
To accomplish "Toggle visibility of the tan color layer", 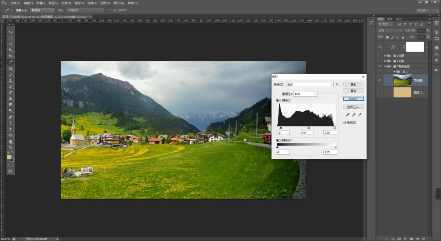I will [x=380, y=93].
